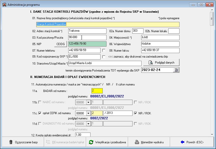Click the NIP field with green background
Image resolution: width=216 pixels, height=149 pixels.
point(84,44)
